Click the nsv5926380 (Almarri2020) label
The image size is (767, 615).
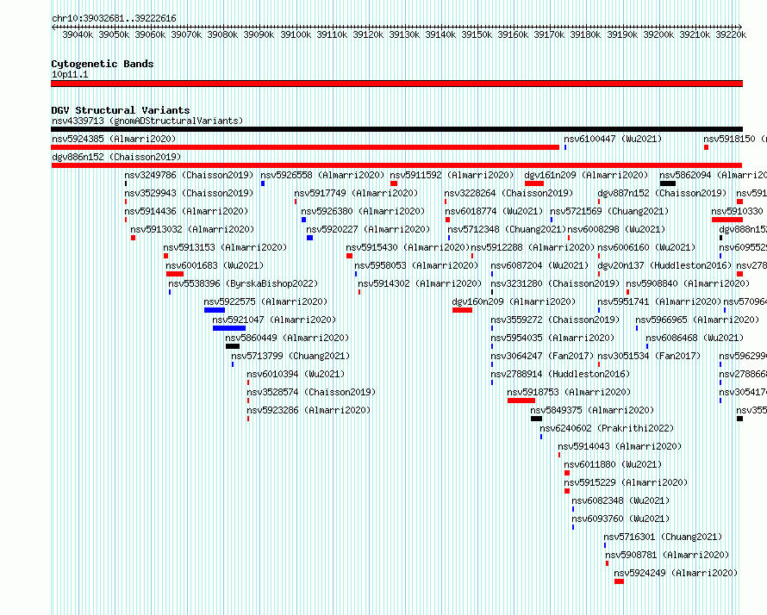coord(363,211)
